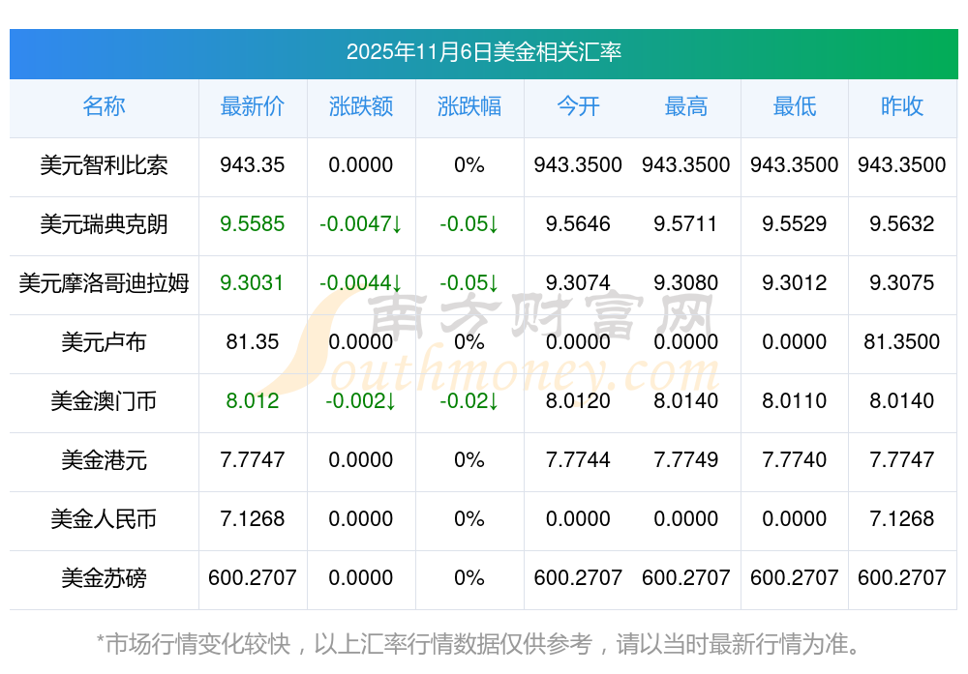Click the table title 2025年11月6日美金相关汇率

[484, 52]
